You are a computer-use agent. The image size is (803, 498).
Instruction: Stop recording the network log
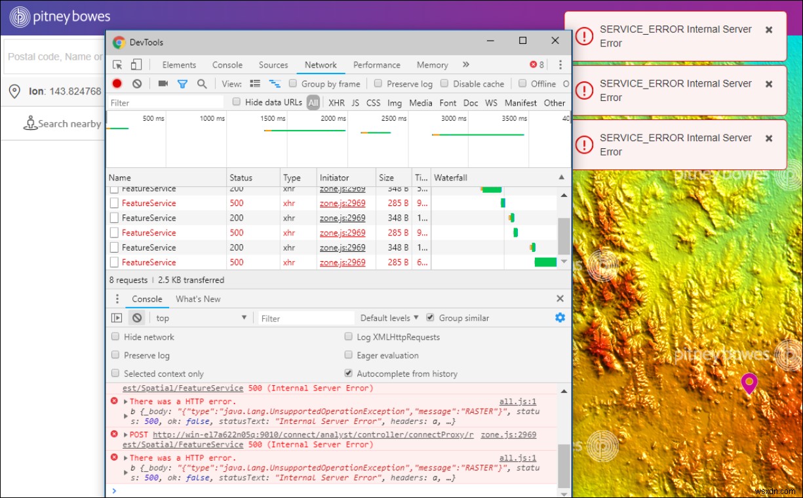click(118, 83)
